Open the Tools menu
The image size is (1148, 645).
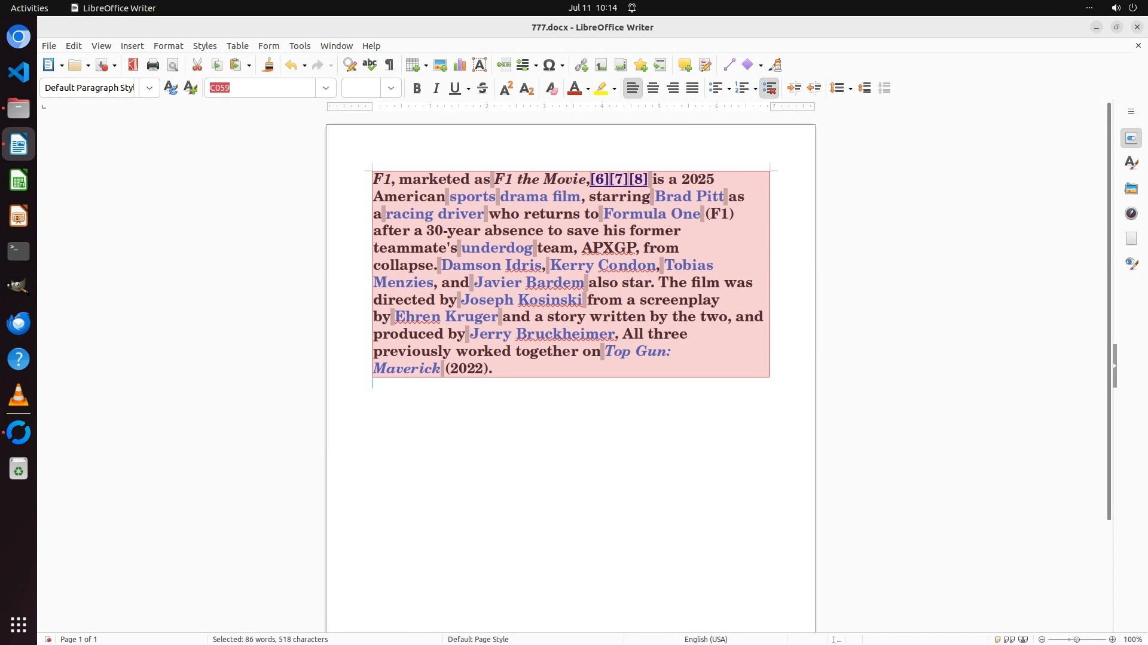[x=300, y=45]
